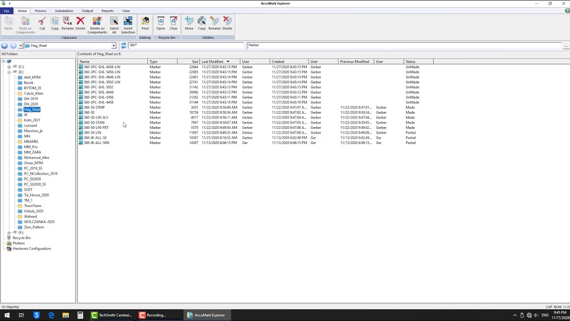
Task: Collapse the (E:) drive node
Action: 9,72
